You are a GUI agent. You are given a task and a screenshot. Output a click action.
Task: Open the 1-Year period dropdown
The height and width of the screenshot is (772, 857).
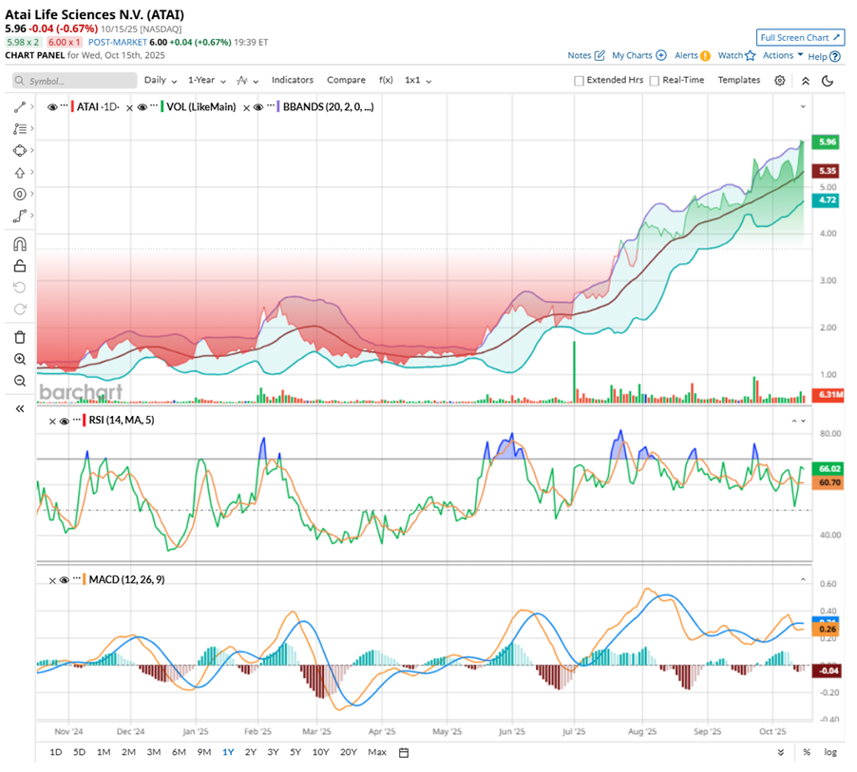pos(207,81)
